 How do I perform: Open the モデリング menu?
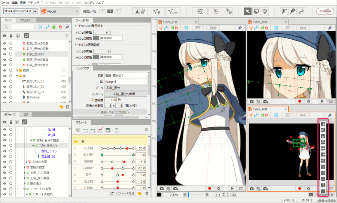pos(33,3)
